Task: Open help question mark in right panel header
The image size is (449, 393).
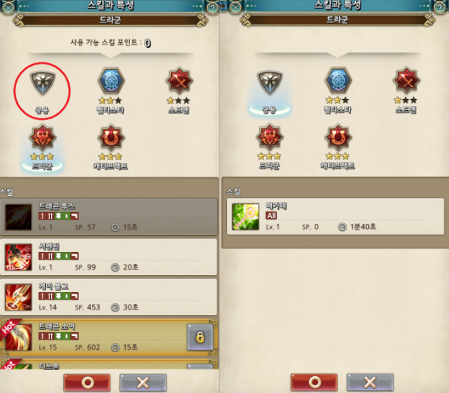Action: [x=440, y=7]
